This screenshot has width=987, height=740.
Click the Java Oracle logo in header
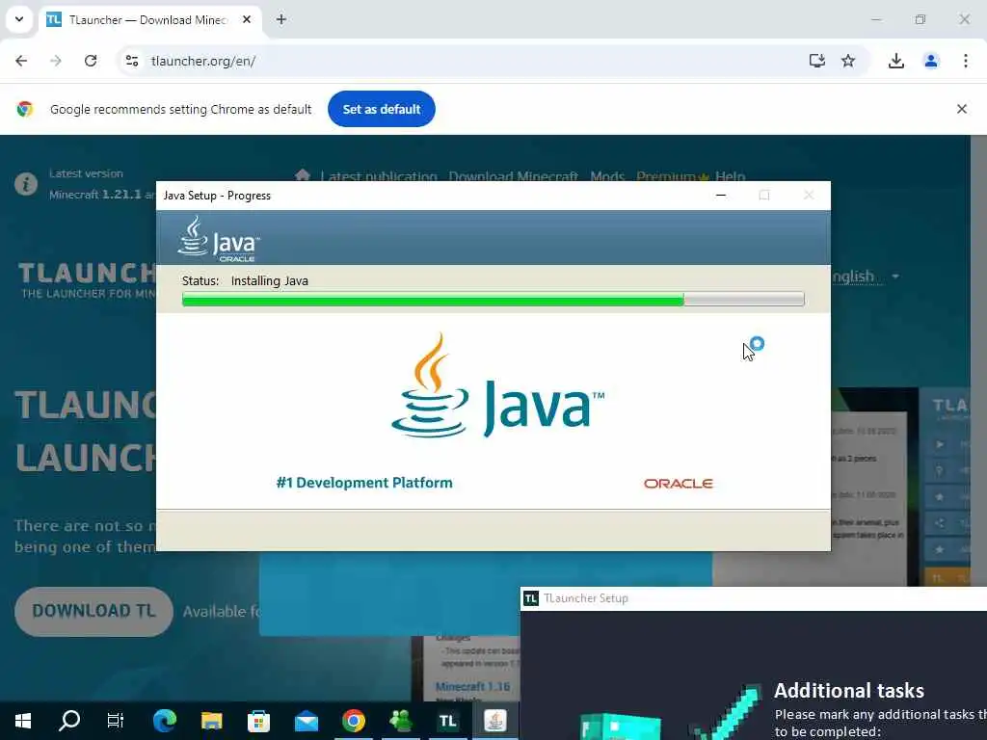click(x=219, y=239)
